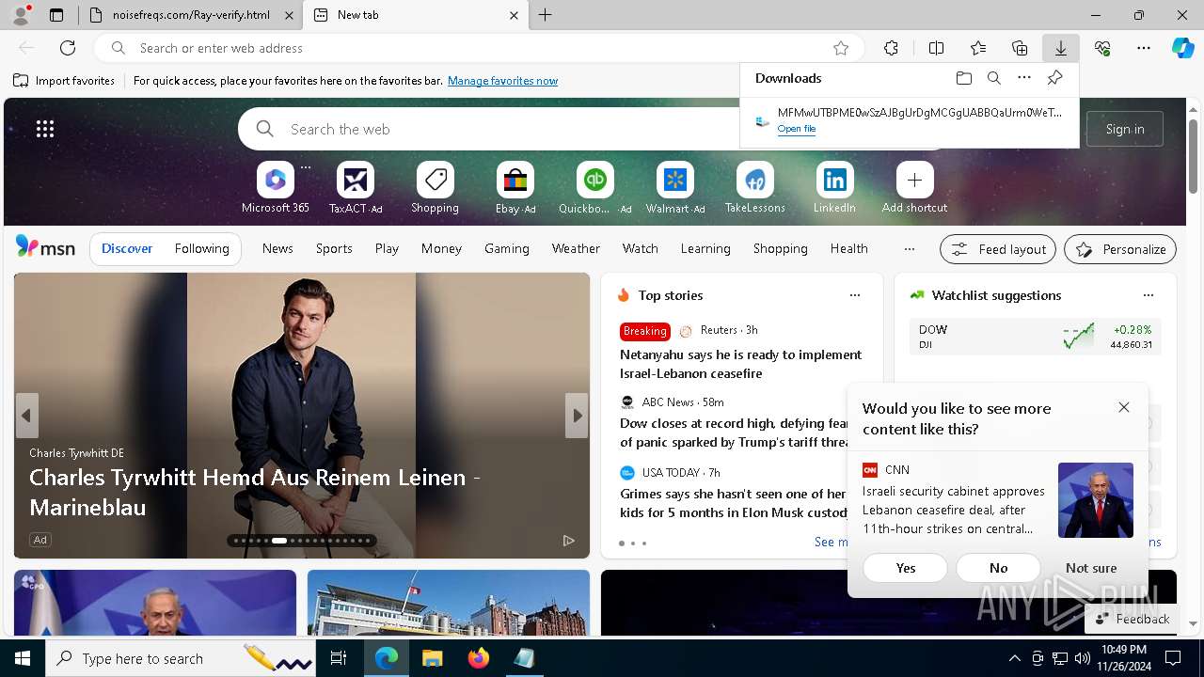Open the Feedback button
Screen dimensions: 1204x677
(1132, 619)
